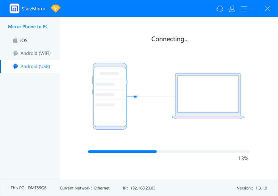
Task: Click the 13% progress value
Action: point(243,159)
